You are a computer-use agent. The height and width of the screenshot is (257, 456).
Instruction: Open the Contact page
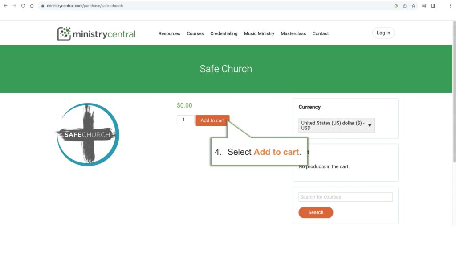[321, 33]
